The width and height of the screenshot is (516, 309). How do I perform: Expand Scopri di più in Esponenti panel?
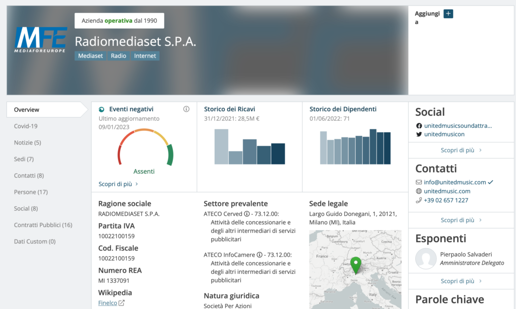click(x=461, y=281)
